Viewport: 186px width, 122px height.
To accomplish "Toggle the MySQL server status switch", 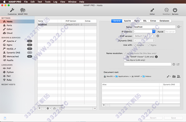I will click(x=30, y=49).
